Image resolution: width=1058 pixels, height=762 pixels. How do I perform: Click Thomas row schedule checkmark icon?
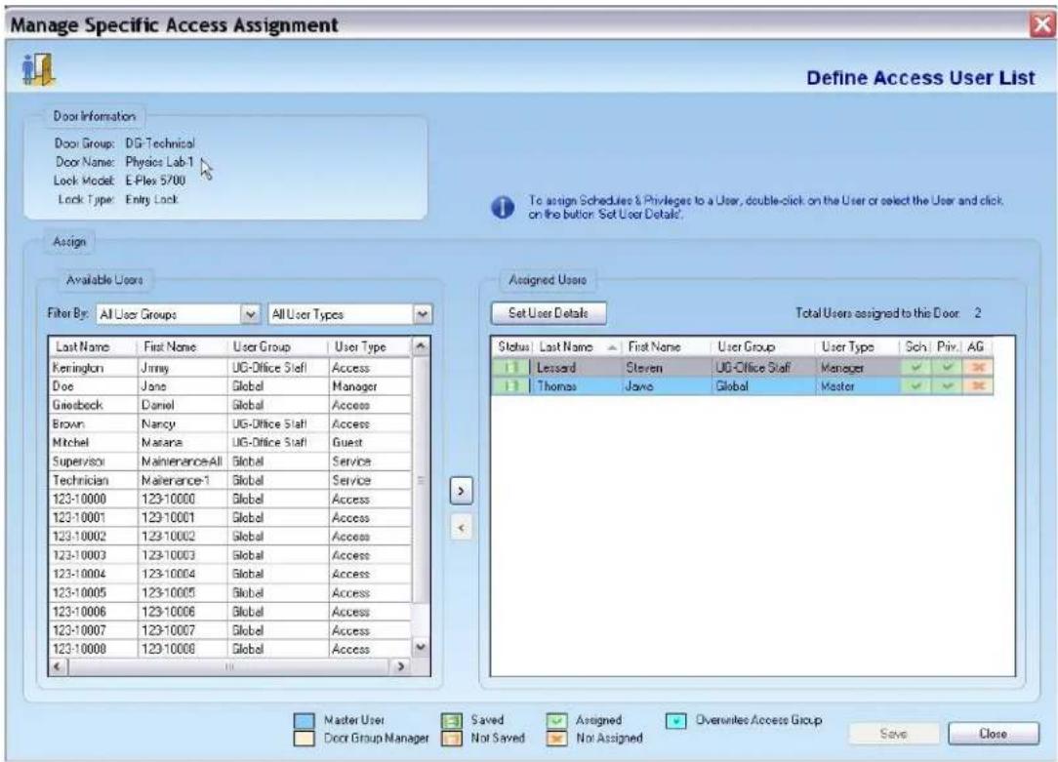coord(916,386)
